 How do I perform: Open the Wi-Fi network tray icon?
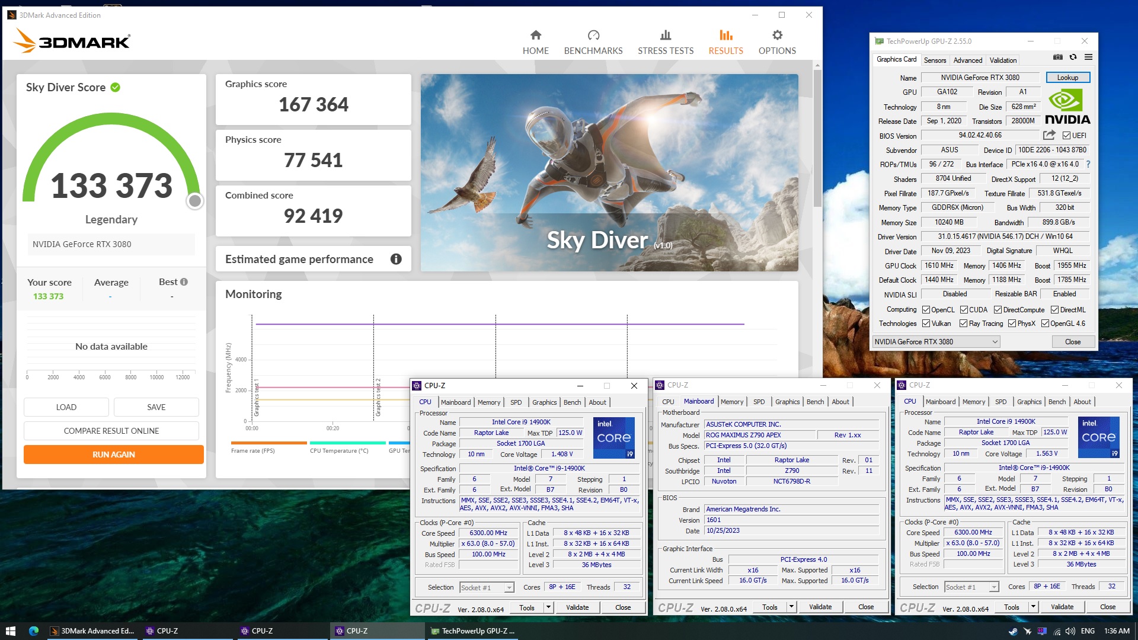(x=1057, y=631)
